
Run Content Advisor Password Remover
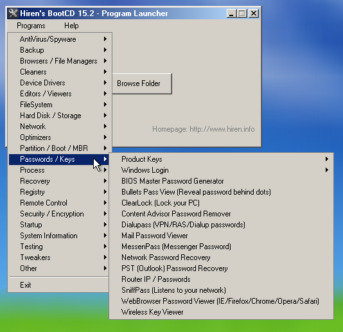click(x=222, y=214)
